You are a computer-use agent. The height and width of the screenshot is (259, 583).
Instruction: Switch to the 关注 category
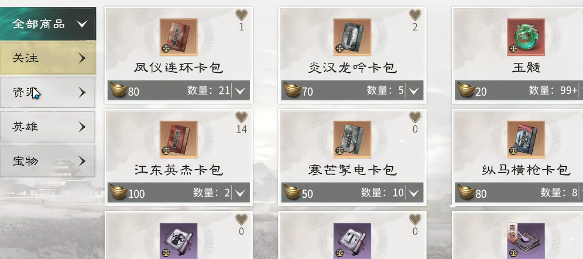point(48,58)
